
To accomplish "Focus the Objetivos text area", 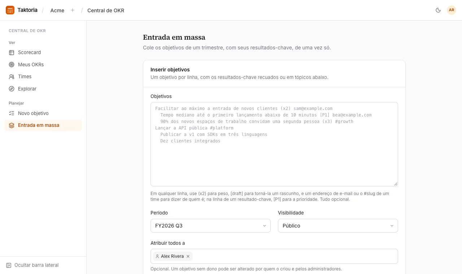I will (274, 144).
